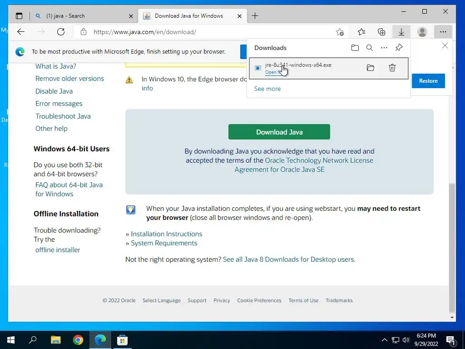View site information lock icon

click(84, 32)
